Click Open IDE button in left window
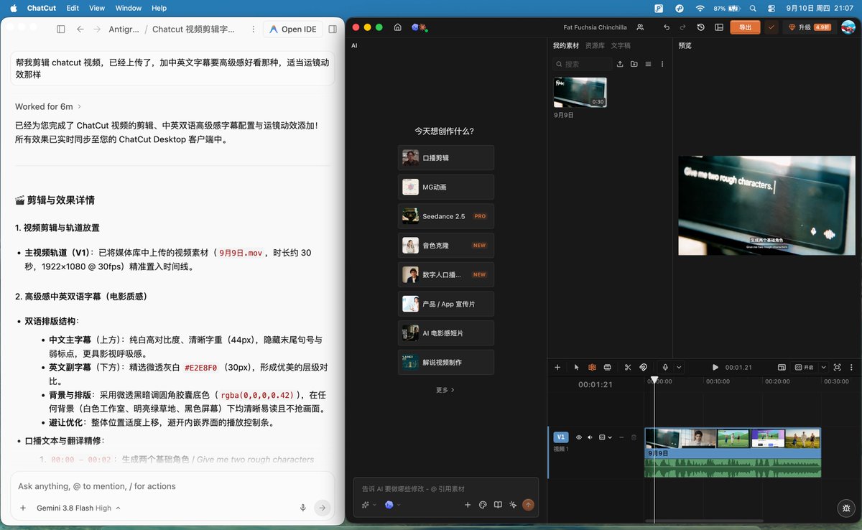This screenshot has width=862, height=530. 292,29
